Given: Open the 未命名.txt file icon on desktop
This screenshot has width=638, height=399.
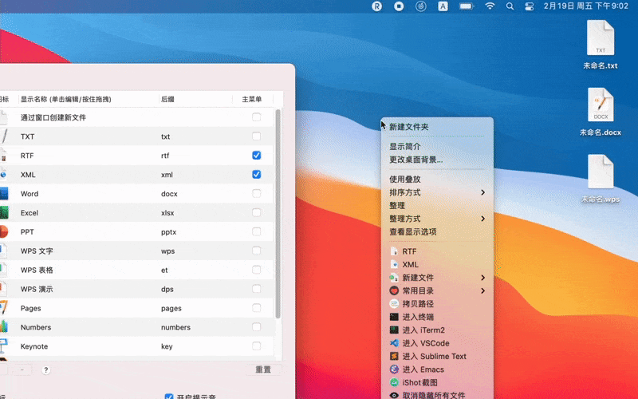Looking at the screenshot, I should point(601,38).
